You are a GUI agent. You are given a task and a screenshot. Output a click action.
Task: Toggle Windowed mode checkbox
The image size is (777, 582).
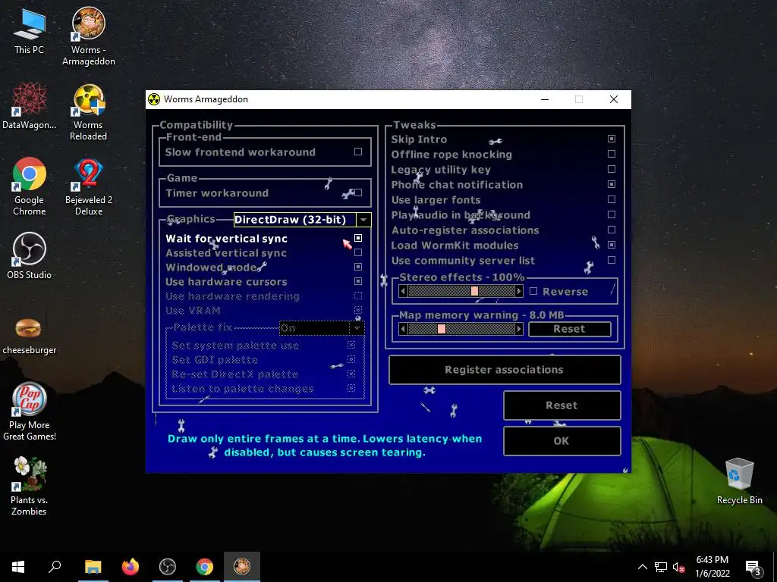click(x=358, y=267)
